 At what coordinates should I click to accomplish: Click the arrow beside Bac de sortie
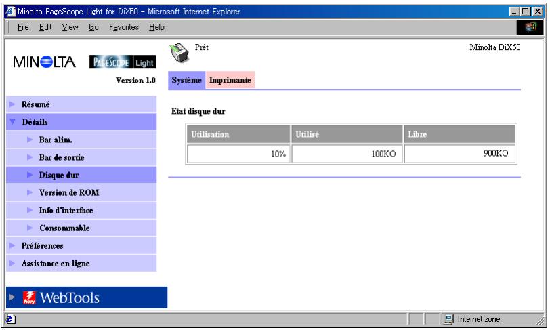click(30, 157)
